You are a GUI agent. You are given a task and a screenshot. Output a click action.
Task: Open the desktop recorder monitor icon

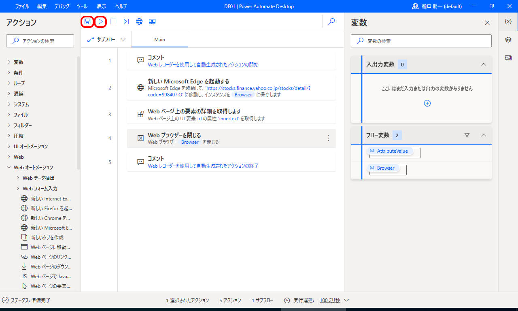pos(152,21)
